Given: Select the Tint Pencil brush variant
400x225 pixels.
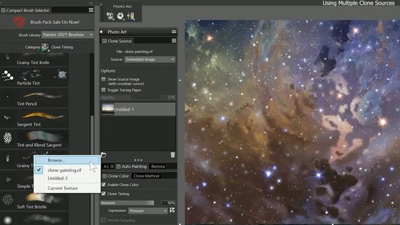Looking at the screenshot, I should coord(34,97).
